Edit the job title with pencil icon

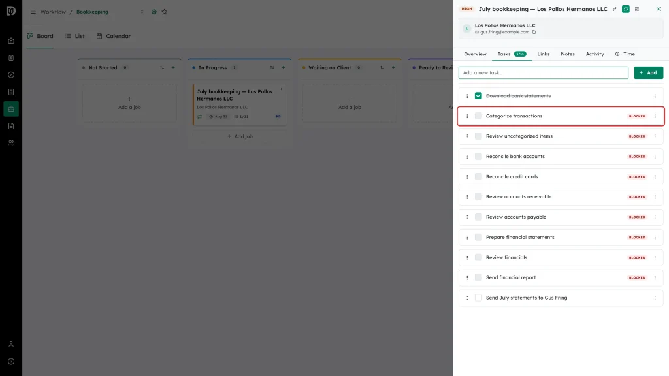click(614, 9)
